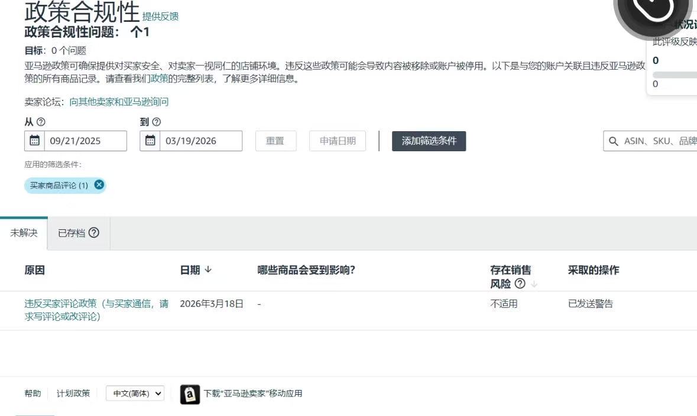Click the help icon next to 存在销售风险
This screenshot has width=697, height=416.
(x=520, y=284)
